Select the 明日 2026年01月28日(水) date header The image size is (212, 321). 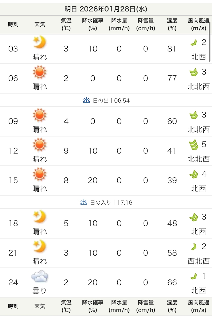point(106,9)
